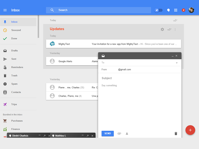199x149 pixels.
Task: Click the Trips airplane icon
Action: click(x=5, y=104)
